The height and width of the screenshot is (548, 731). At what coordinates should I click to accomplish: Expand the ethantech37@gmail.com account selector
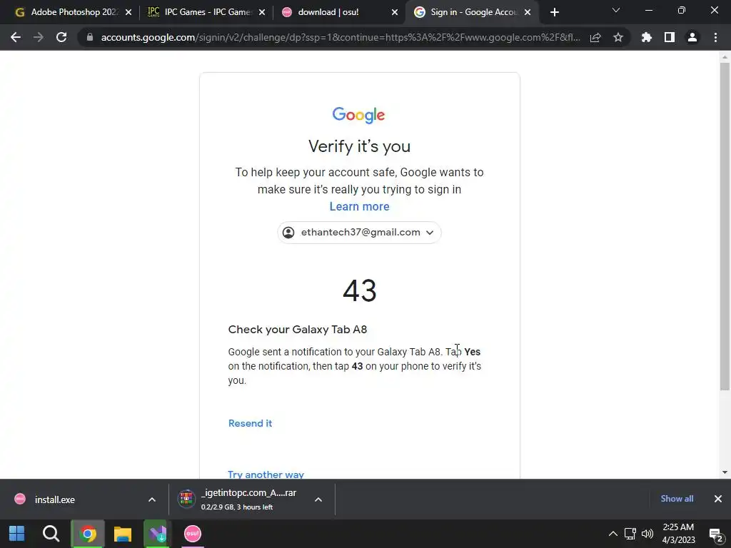click(360, 233)
